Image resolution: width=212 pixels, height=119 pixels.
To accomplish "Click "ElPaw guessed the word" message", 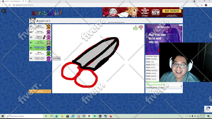I will [x=155, y=85].
